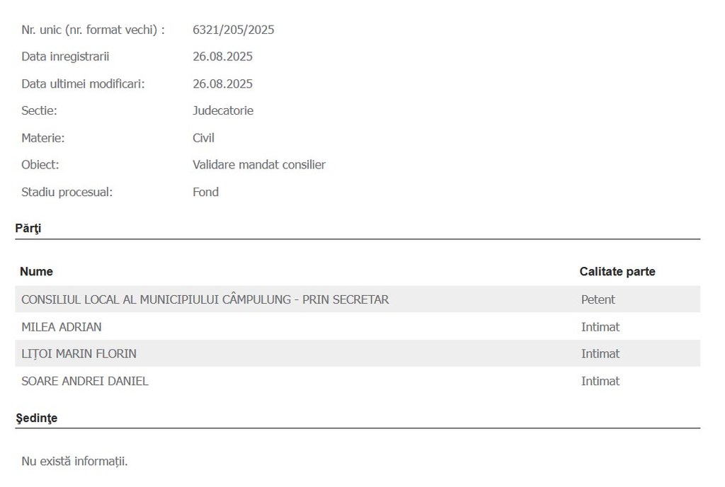Click the Şedinţe section heading
This screenshot has height=487, width=725.
[37, 418]
